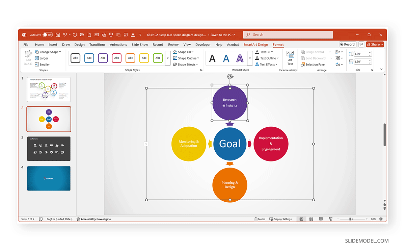Image resolution: width=405 pixels, height=251 pixels.
Task: Open the Animations ribbon tab
Action: point(118,44)
